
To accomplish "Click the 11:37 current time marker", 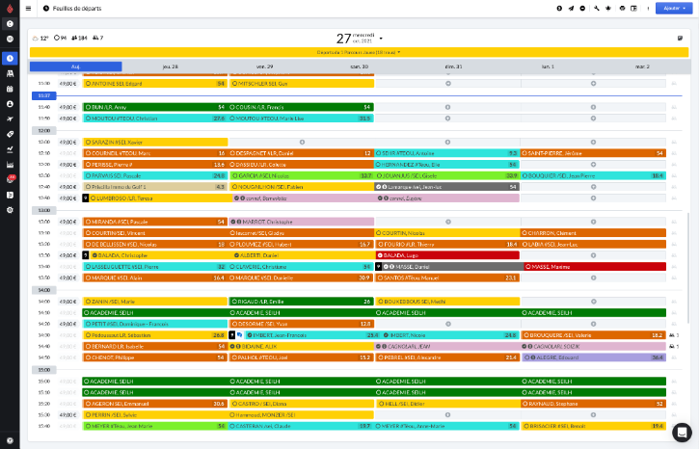I will [44, 96].
